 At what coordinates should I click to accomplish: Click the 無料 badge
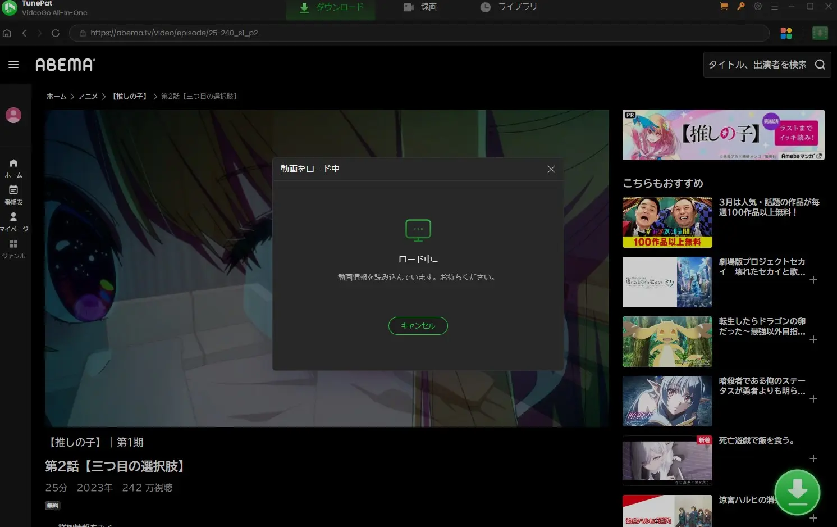coord(53,506)
